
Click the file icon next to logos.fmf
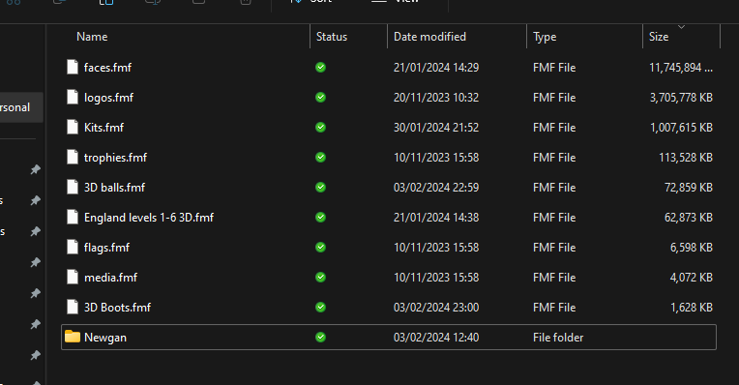pos(73,97)
